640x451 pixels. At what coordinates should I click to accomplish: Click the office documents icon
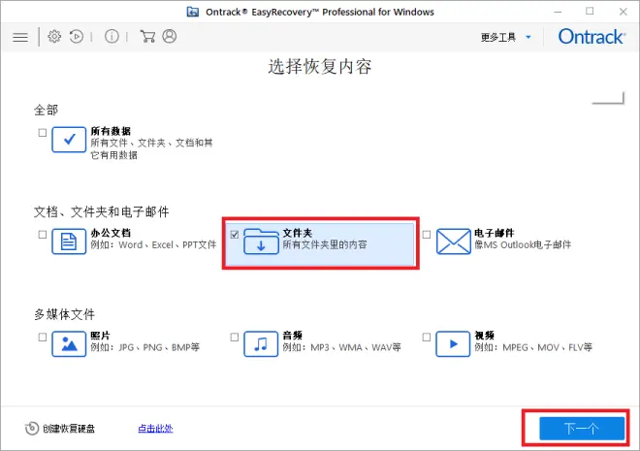click(x=69, y=242)
